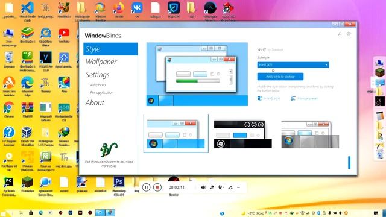Click the taskbar store bag icon
The width and height of the screenshot is (386, 217).
[31, 213]
